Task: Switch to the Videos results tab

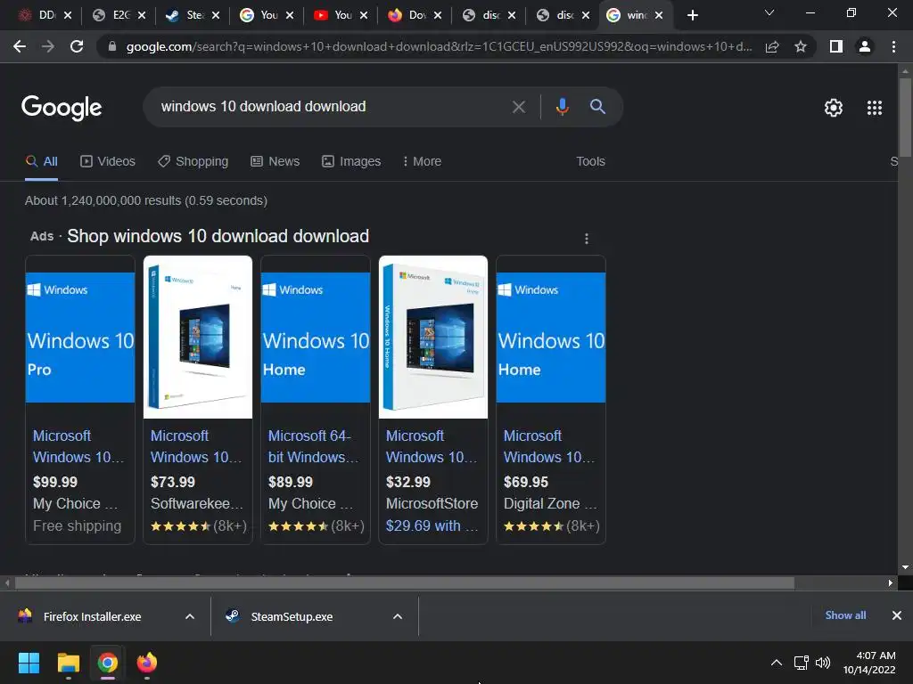Action: click(x=108, y=161)
